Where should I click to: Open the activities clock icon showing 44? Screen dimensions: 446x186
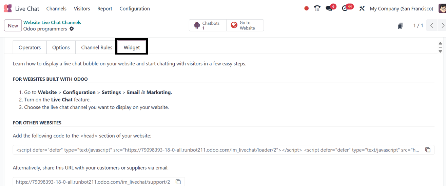pos(345,8)
